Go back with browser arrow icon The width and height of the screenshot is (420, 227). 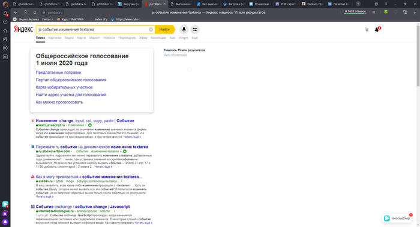click(x=16, y=13)
